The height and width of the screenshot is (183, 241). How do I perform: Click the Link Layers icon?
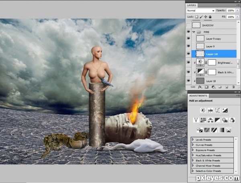[193, 87]
